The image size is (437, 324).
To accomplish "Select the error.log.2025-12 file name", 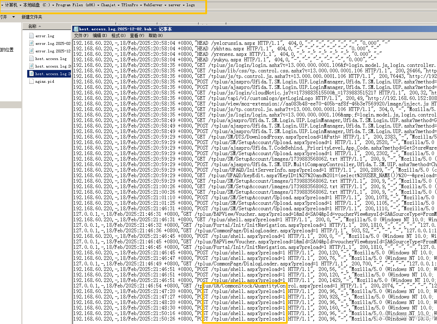I will pos(53,51).
